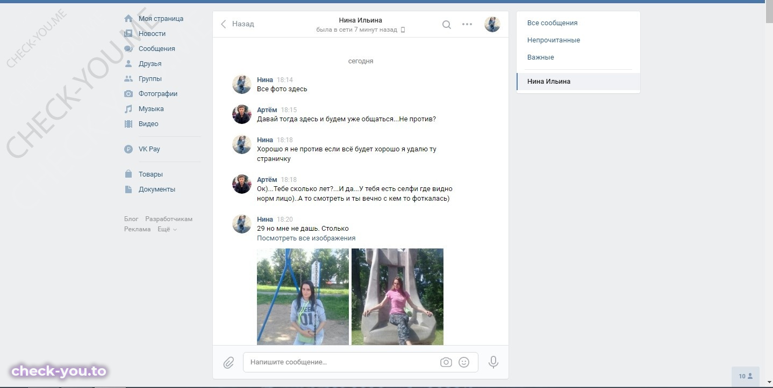Select message text 'Все фото здесь'
Screen dimensions: 773x388
click(282, 89)
